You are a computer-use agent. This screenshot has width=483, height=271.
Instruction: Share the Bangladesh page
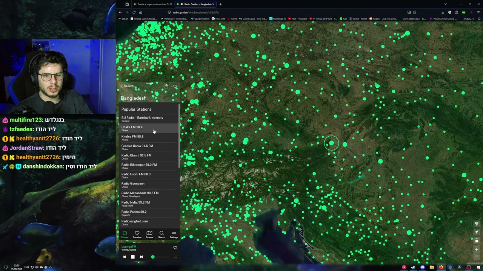pyautogui.click(x=166, y=86)
